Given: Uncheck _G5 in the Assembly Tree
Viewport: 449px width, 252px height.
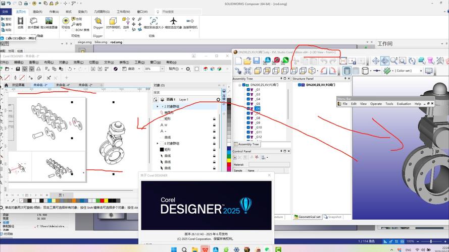Looking at the screenshot, I should pos(248,104).
